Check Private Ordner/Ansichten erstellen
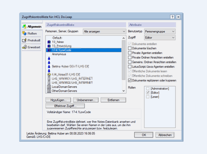 click(x=130, y=57)
